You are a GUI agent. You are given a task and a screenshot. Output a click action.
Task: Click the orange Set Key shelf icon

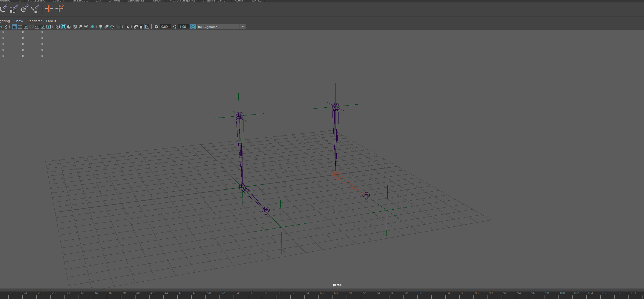click(49, 9)
